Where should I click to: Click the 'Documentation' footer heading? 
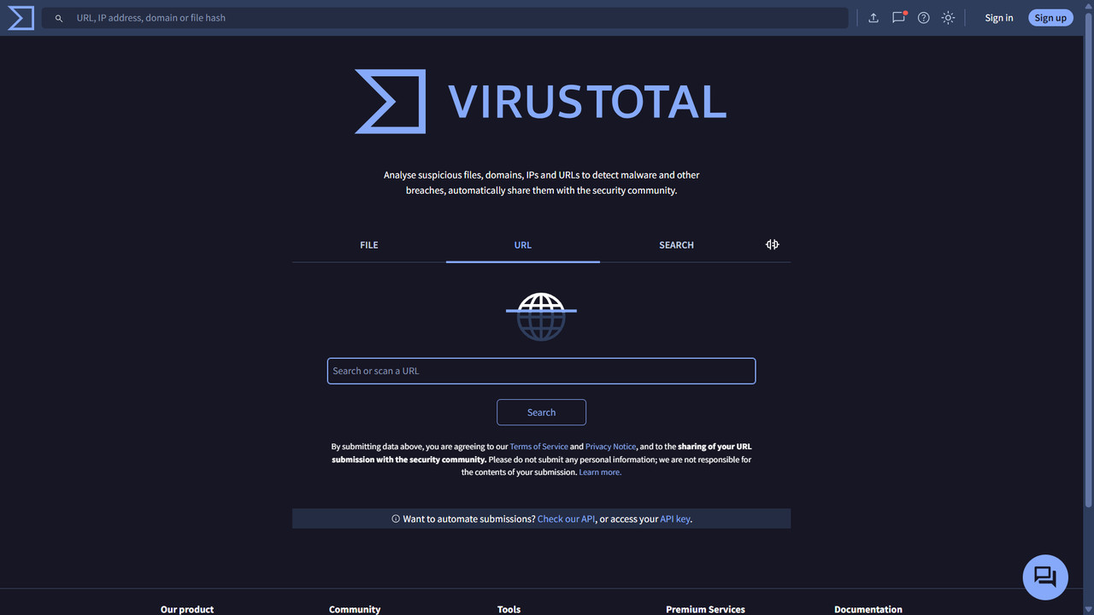click(868, 609)
